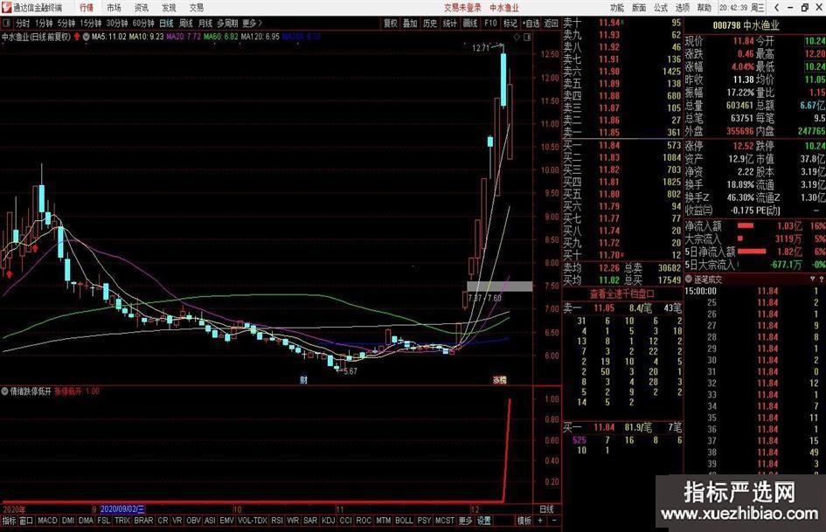
Task: Click 查看全速千档盘口 link
Action: [x=621, y=294]
